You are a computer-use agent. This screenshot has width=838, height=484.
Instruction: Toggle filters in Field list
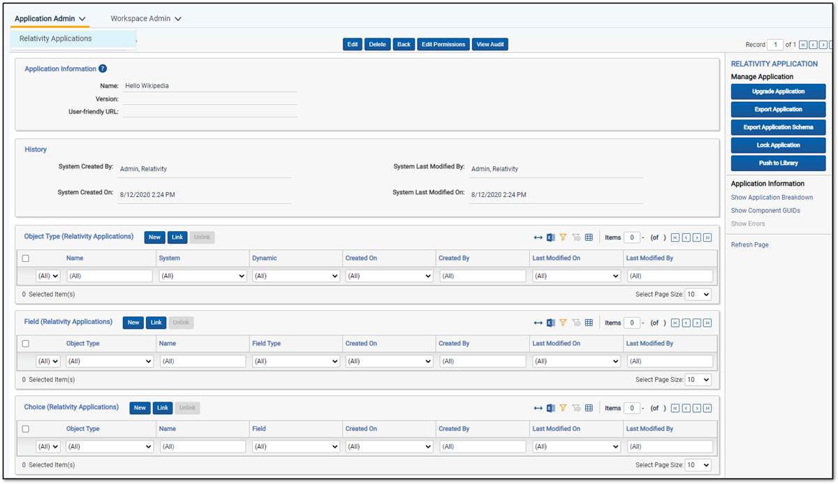point(563,323)
